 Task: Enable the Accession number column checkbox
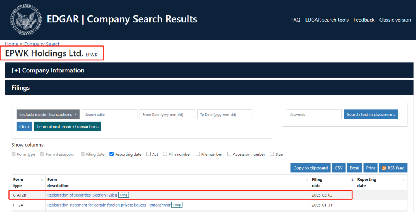[x=229, y=154]
